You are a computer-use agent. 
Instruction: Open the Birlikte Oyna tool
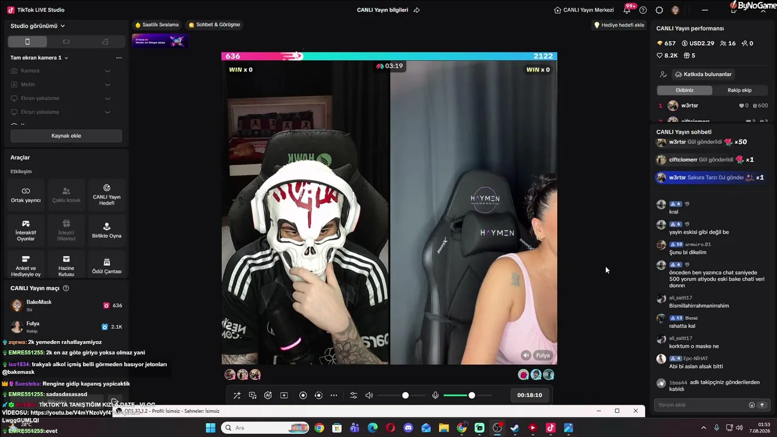point(107,231)
